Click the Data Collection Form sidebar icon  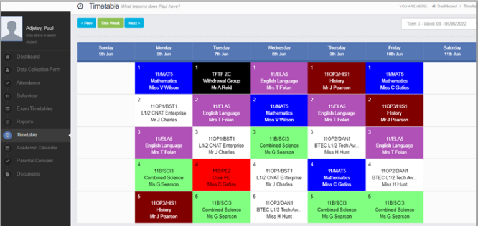point(7,70)
